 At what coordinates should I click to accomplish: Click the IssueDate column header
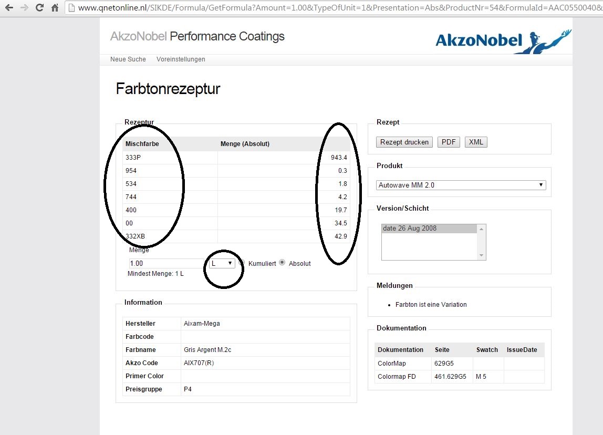click(x=522, y=349)
